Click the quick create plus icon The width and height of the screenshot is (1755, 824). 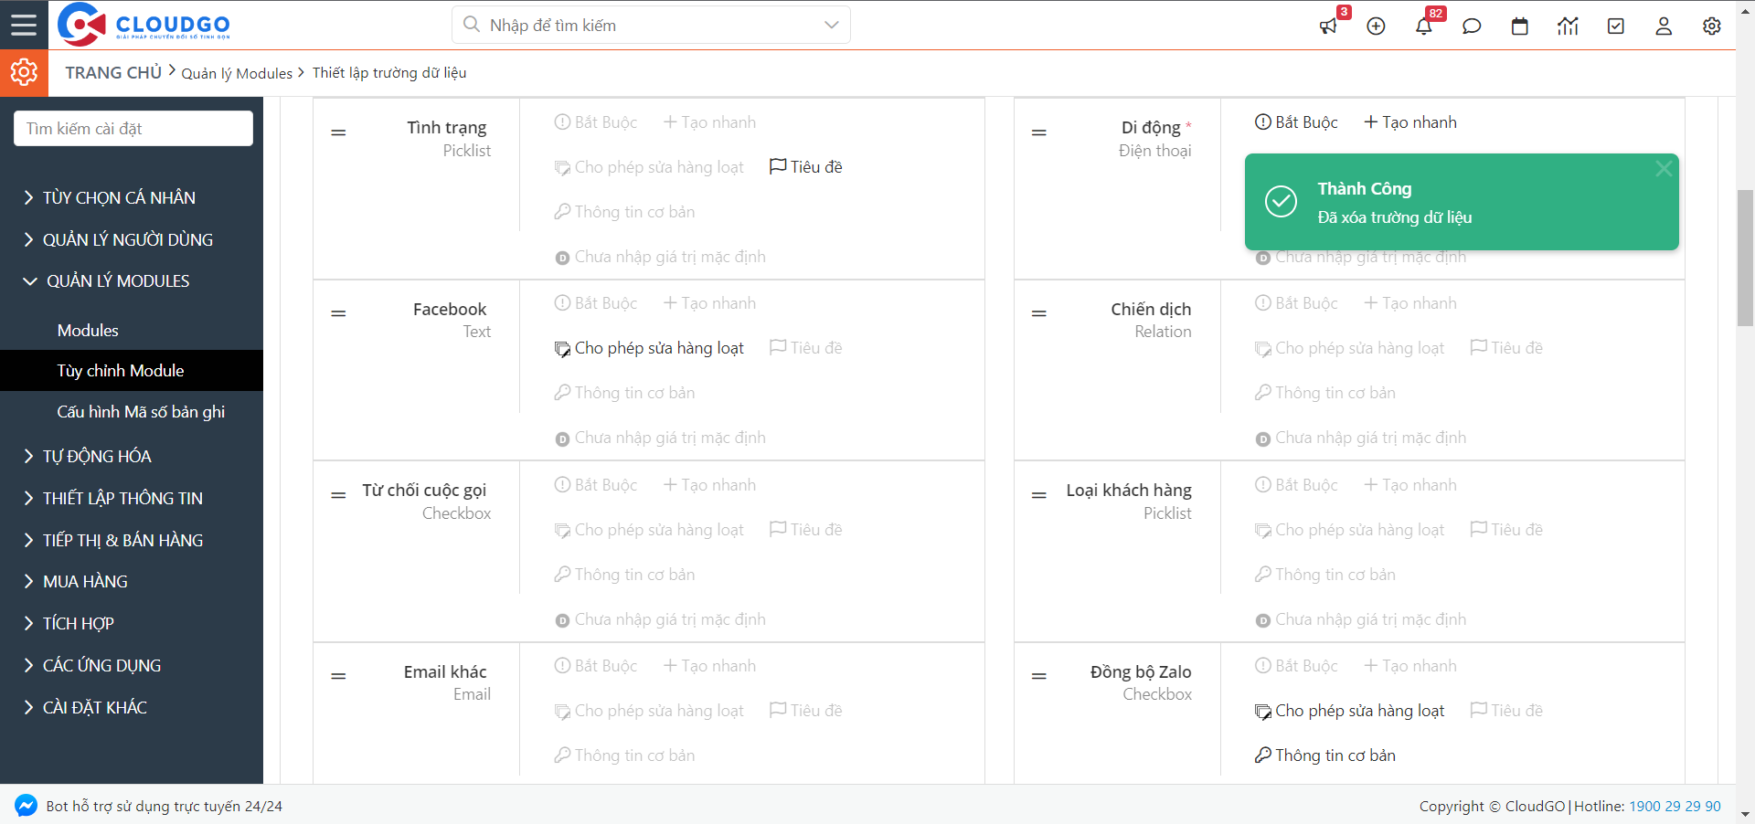pos(1376,26)
